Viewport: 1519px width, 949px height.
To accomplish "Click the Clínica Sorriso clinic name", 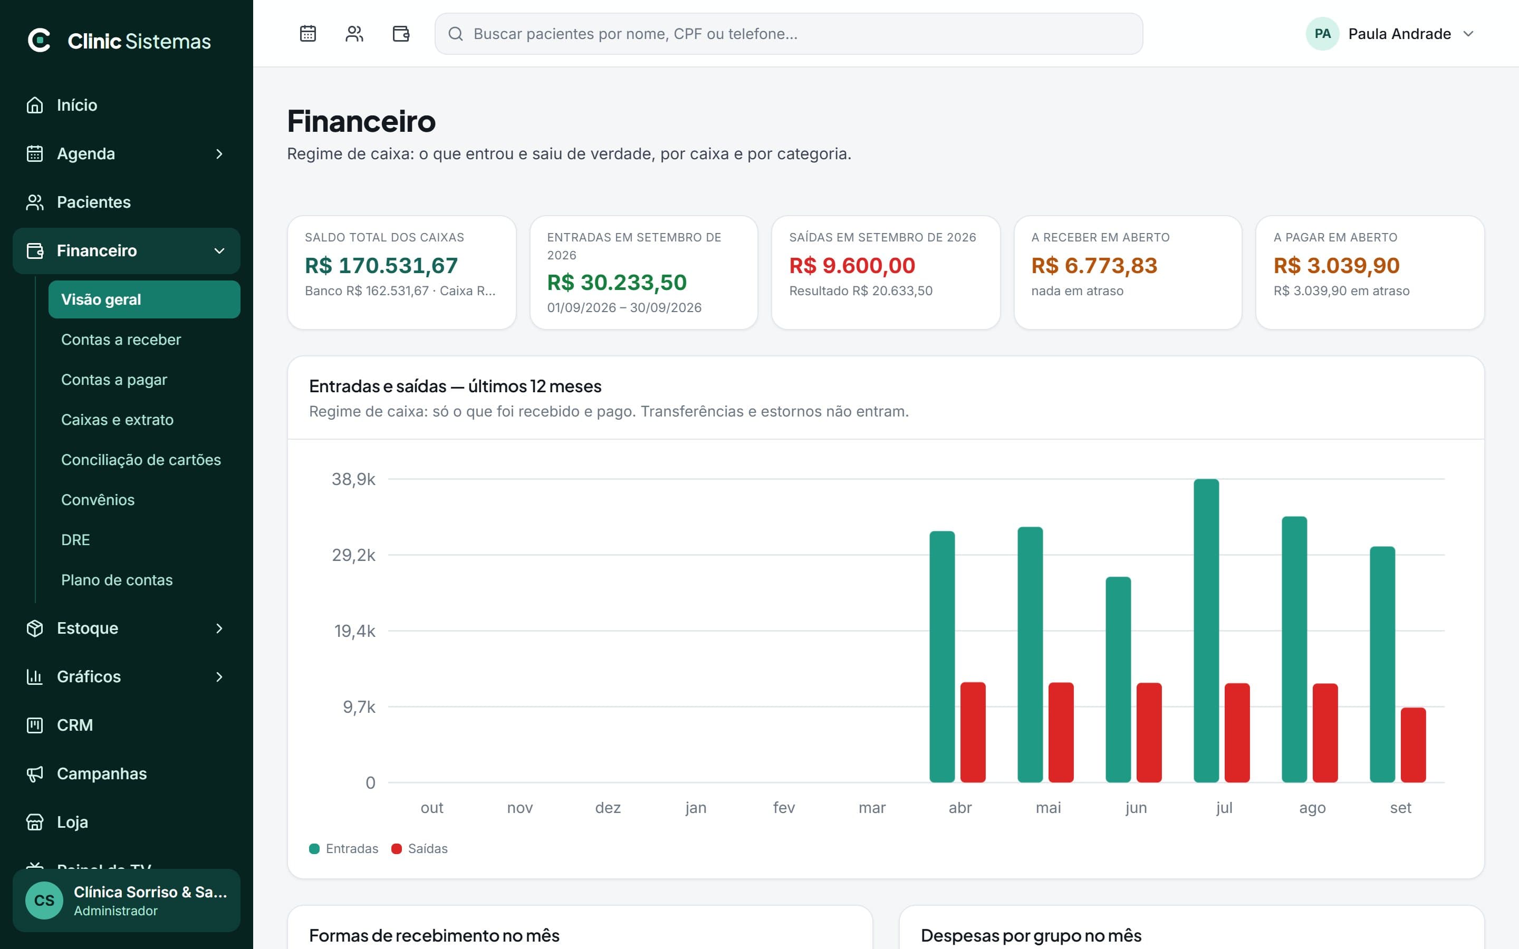I will (x=151, y=892).
